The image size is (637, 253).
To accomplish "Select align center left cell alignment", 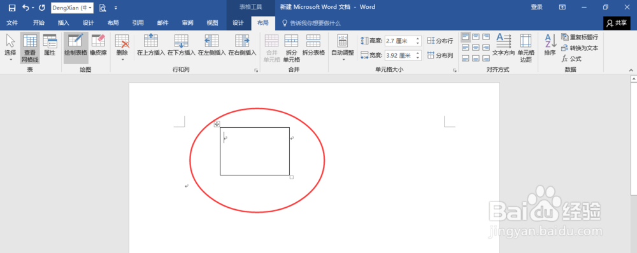I will 466,48.
